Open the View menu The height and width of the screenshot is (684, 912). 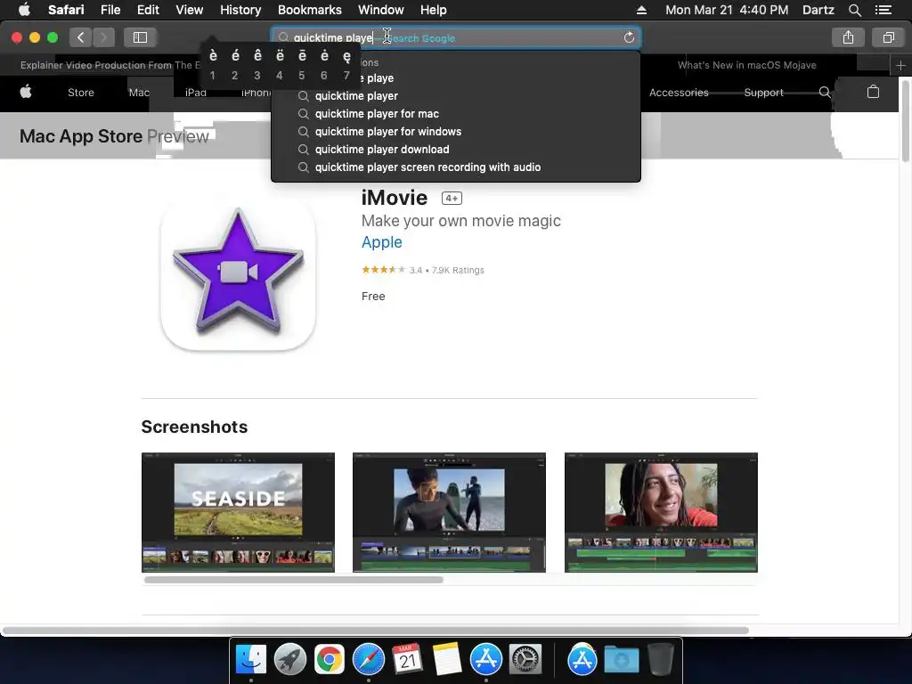[x=190, y=10]
